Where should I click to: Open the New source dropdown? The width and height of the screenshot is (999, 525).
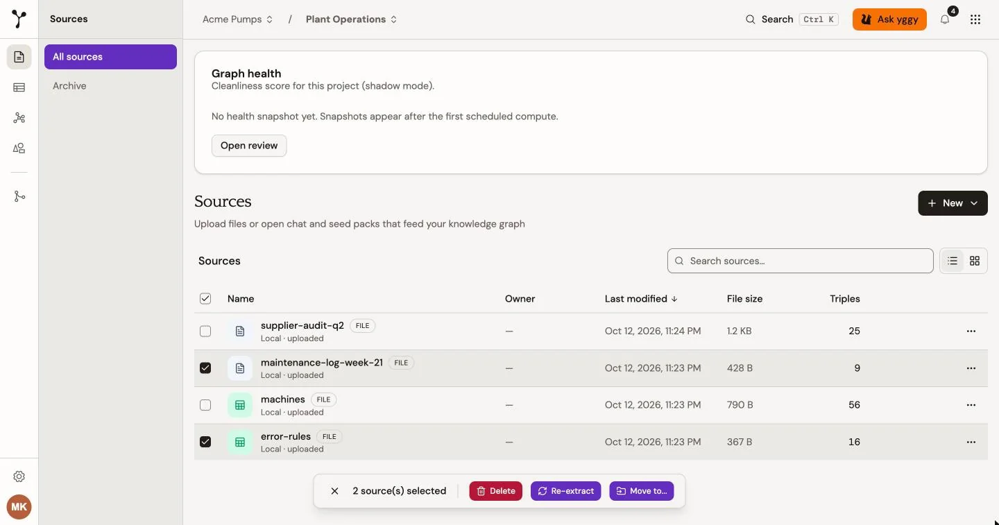pyautogui.click(x=953, y=203)
